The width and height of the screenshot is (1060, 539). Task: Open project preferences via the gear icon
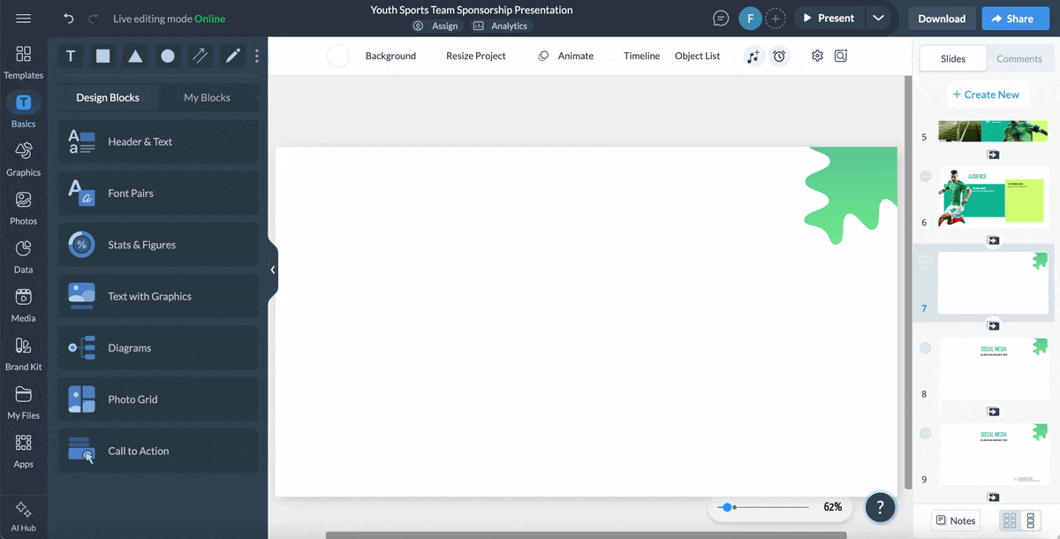[816, 56]
